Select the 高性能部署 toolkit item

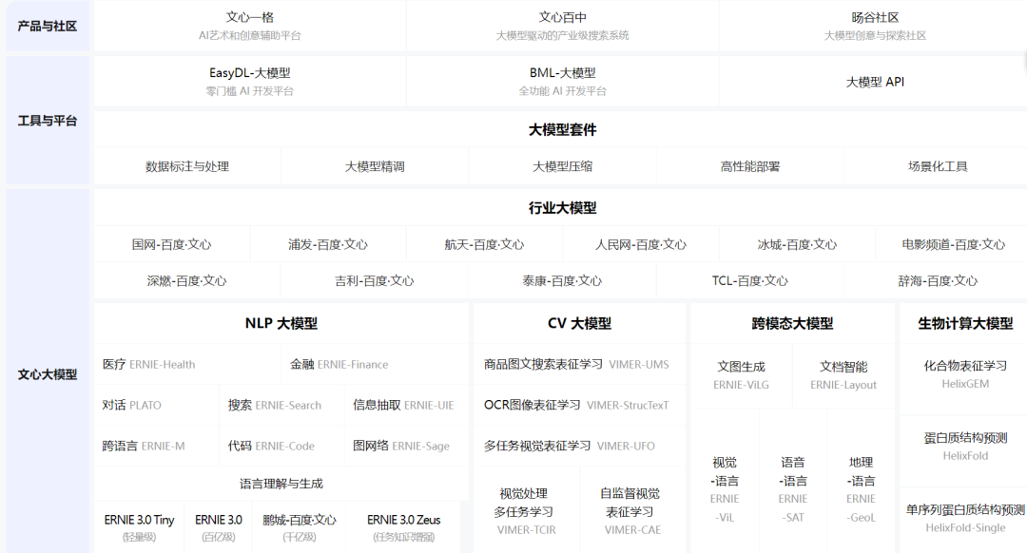[749, 166]
